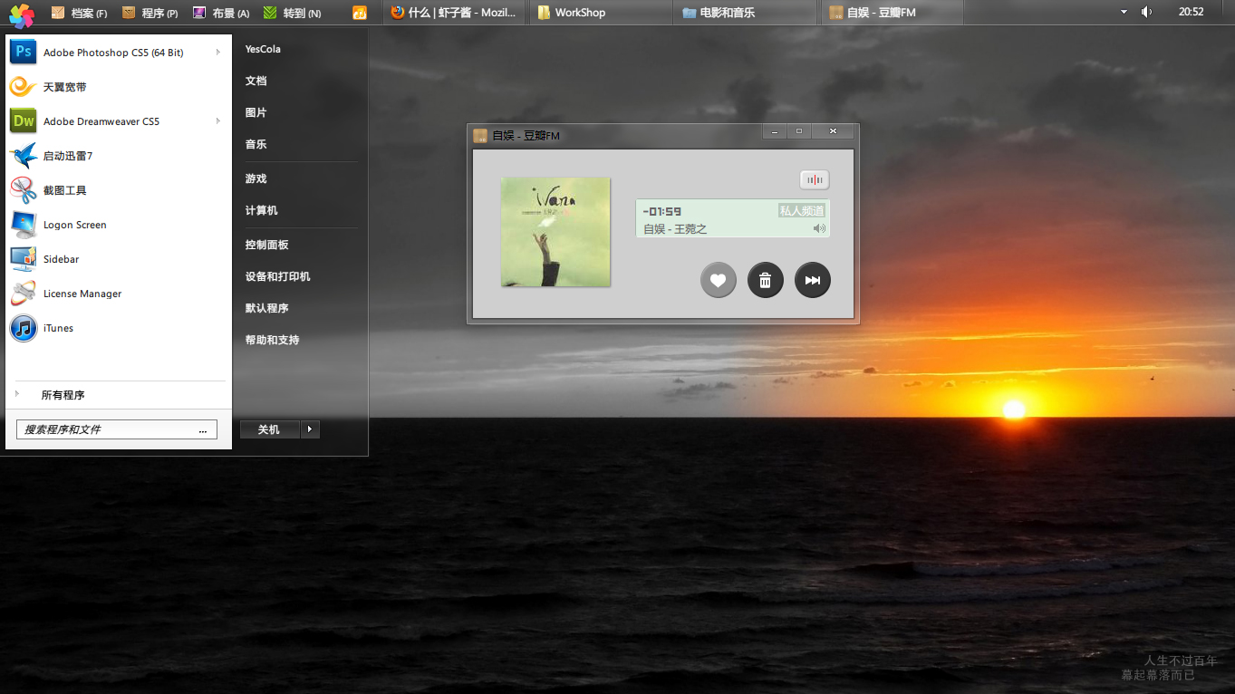Expand Photoshop CS5 recent files arrow
Image resolution: width=1235 pixels, height=694 pixels.
pos(218,53)
